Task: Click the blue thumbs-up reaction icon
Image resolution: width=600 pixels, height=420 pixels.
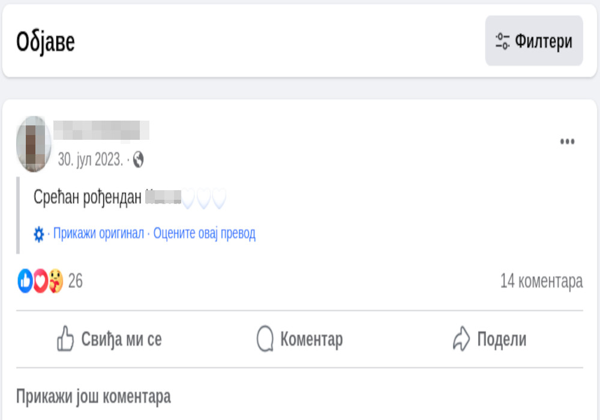Action: pos(25,281)
